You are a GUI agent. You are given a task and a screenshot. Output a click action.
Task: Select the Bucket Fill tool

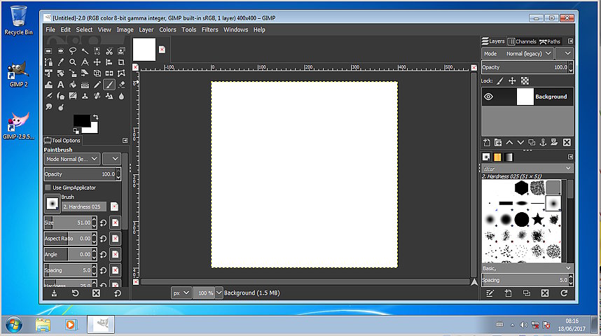tap(73, 85)
